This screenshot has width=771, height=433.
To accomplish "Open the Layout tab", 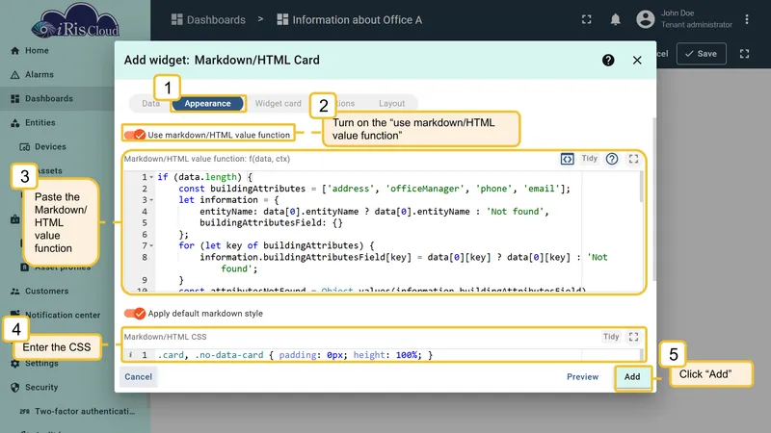I will (391, 104).
